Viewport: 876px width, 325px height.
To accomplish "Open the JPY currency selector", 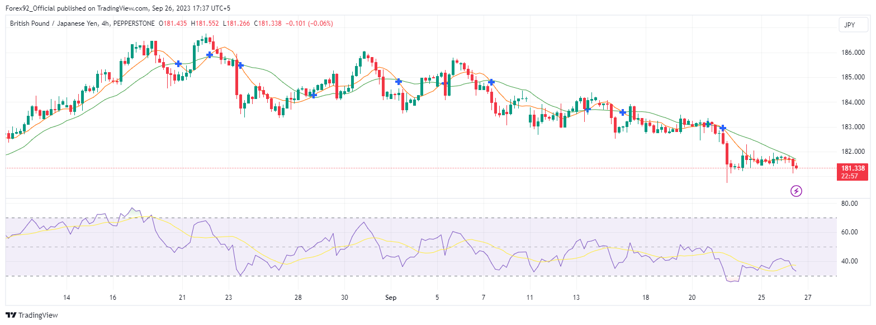I will pyautogui.click(x=849, y=25).
